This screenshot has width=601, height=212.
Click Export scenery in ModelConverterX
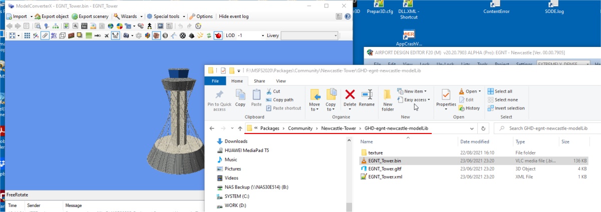90,16
